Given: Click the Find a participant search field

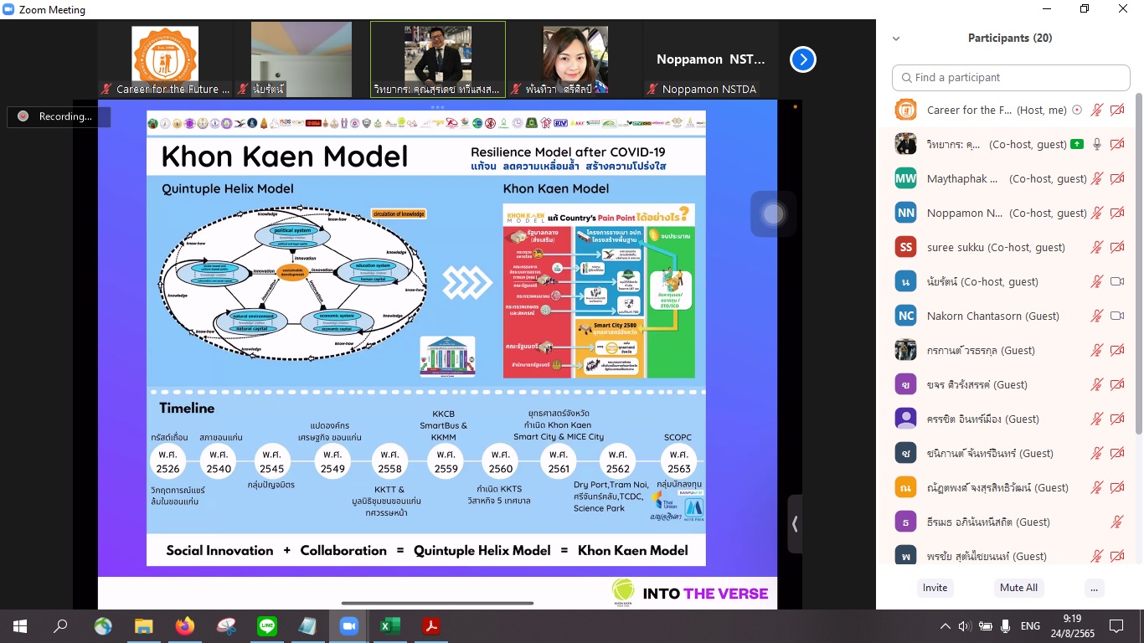Looking at the screenshot, I should 1011,77.
